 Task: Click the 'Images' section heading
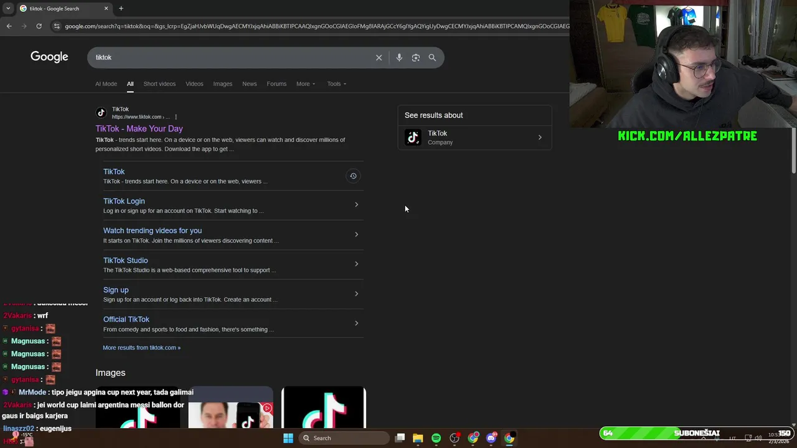(x=110, y=373)
